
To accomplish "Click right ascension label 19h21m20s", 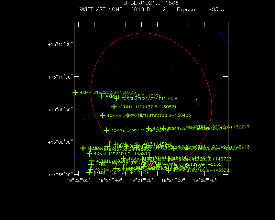I will 142,180.
